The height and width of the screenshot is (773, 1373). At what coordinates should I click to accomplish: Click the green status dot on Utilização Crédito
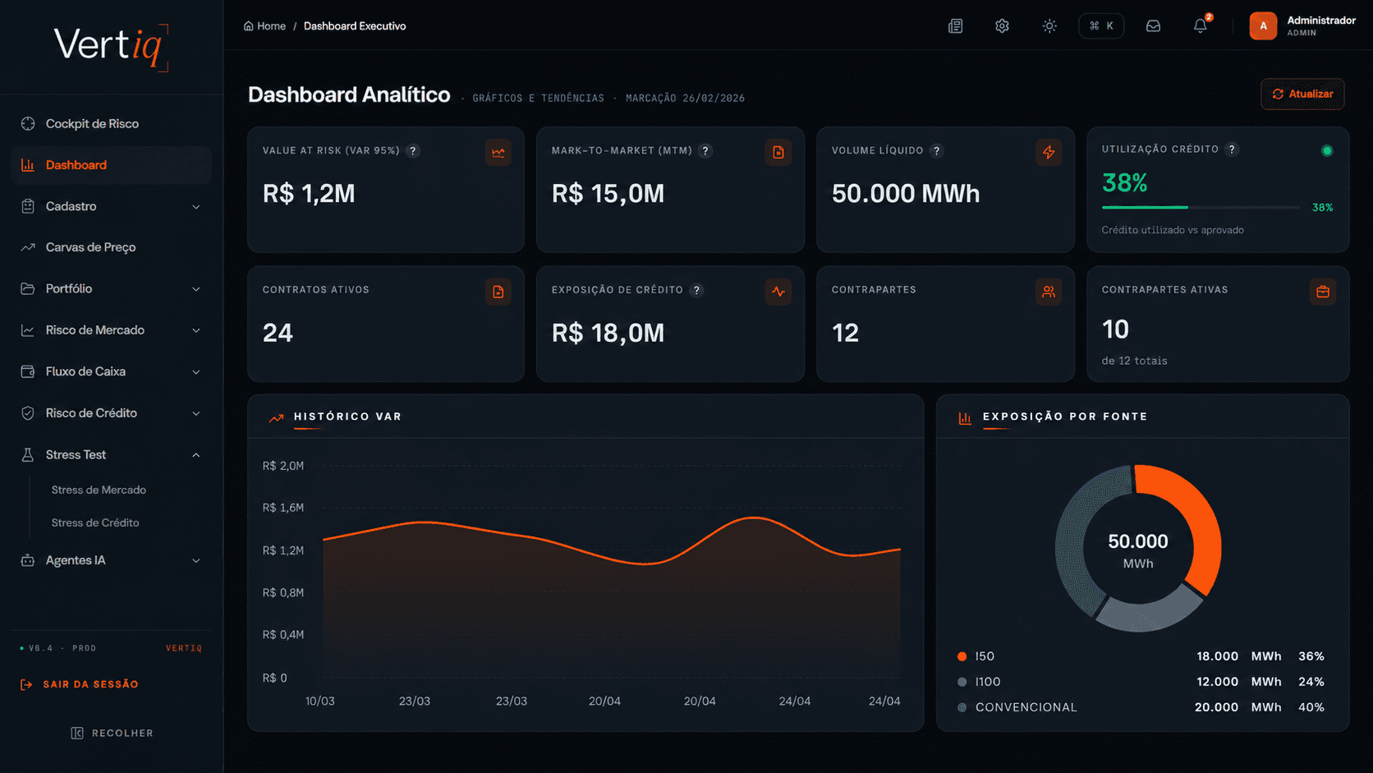click(1327, 150)
